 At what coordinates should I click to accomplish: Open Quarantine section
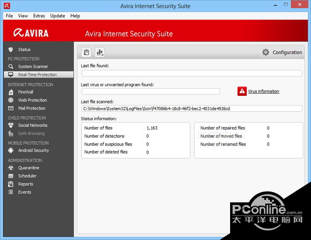[29, 168]
